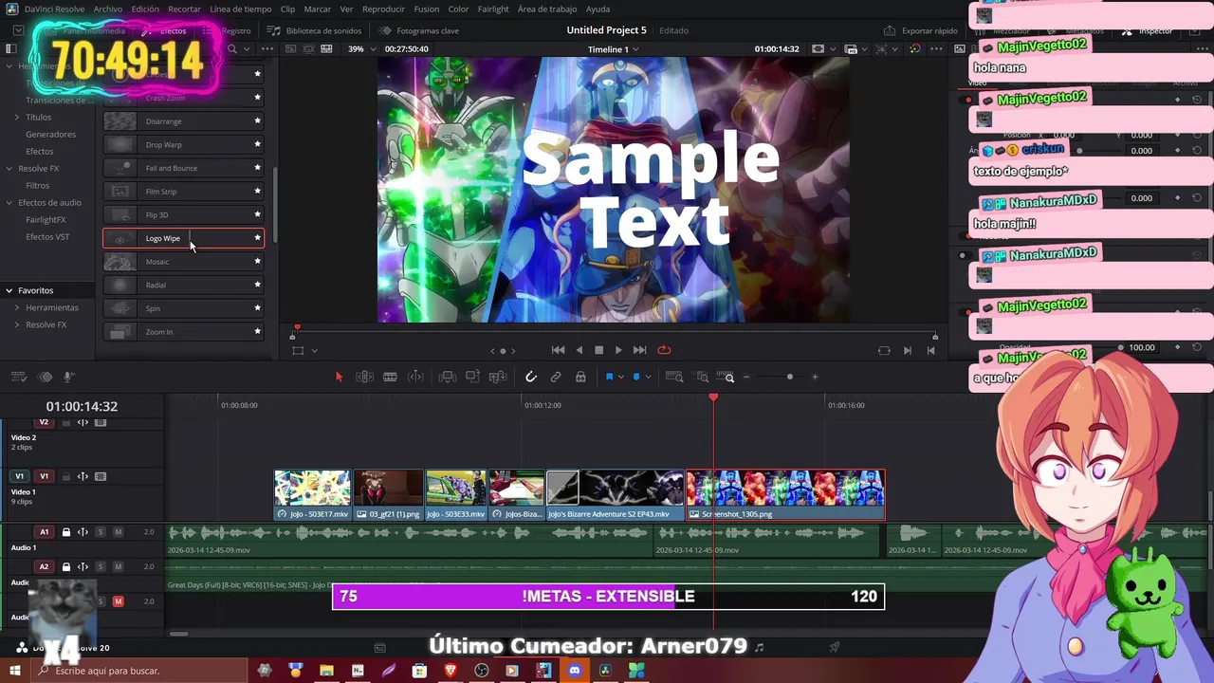Collapse Favoritos section

[x=9, y=290]
